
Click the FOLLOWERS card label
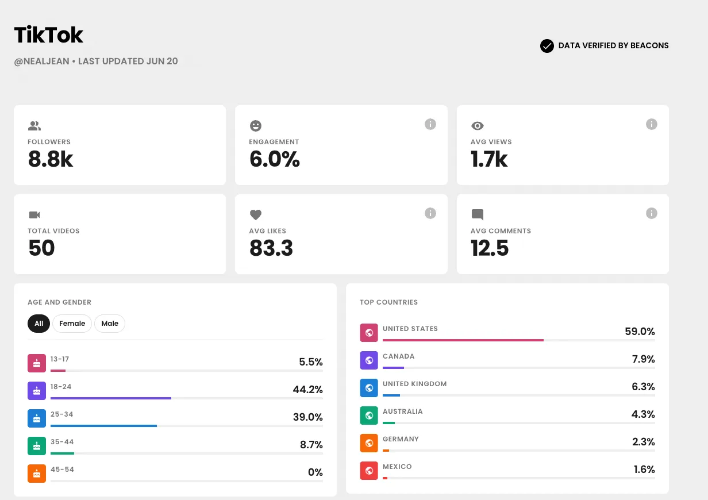[x=49, y=142]
